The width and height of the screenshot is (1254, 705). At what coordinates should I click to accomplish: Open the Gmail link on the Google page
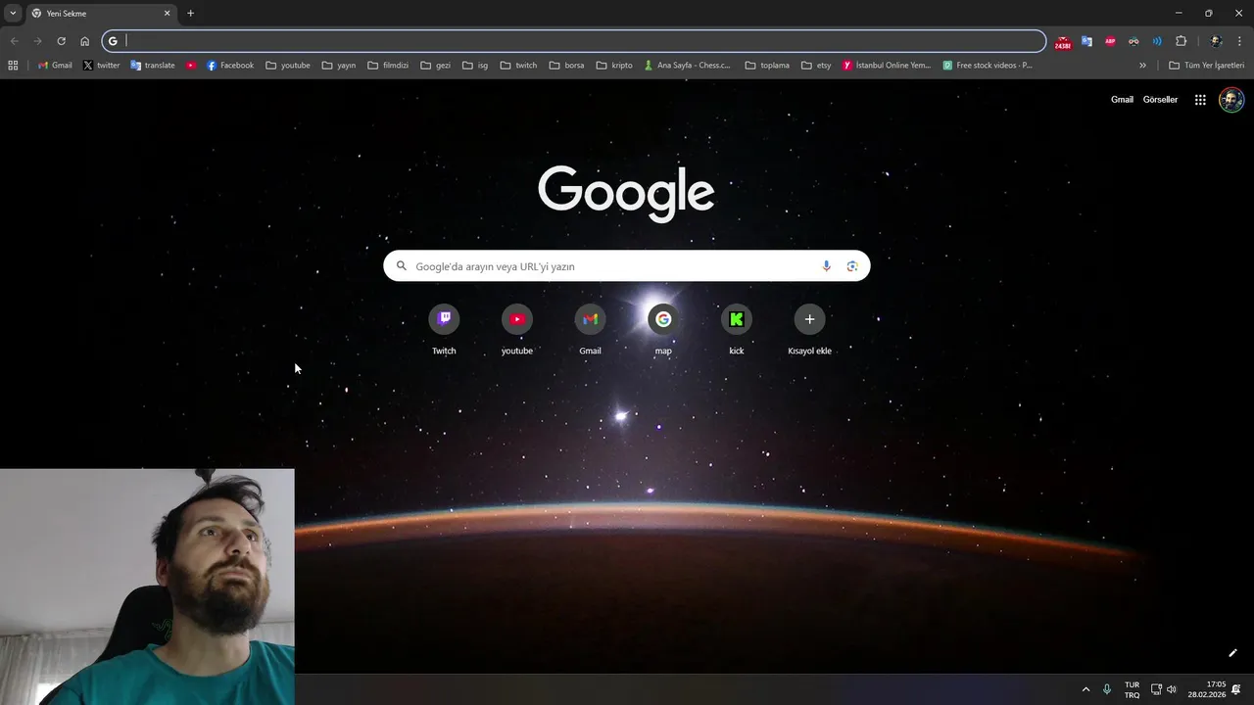click(x=1122, y=100)
